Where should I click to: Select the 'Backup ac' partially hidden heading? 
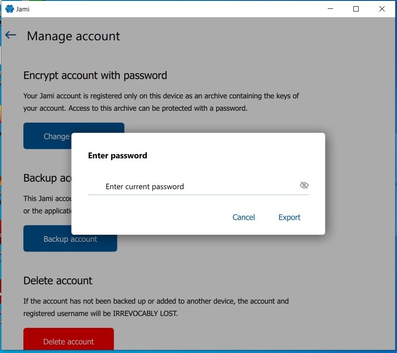[47, 178]
